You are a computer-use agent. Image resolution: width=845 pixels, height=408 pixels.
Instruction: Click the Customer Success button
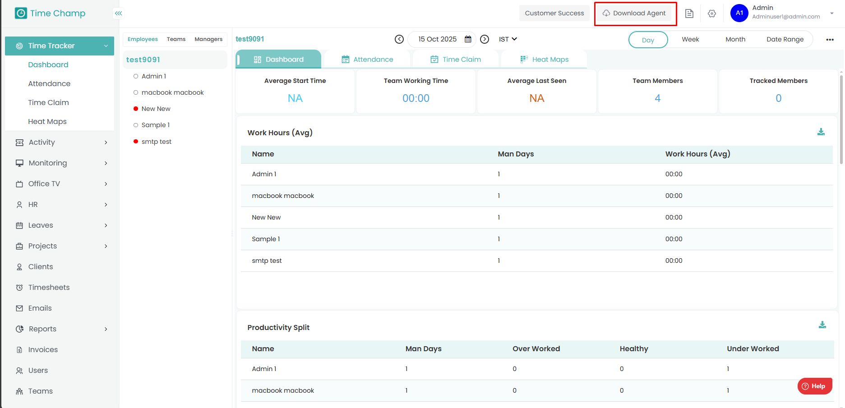pos(554,14)
